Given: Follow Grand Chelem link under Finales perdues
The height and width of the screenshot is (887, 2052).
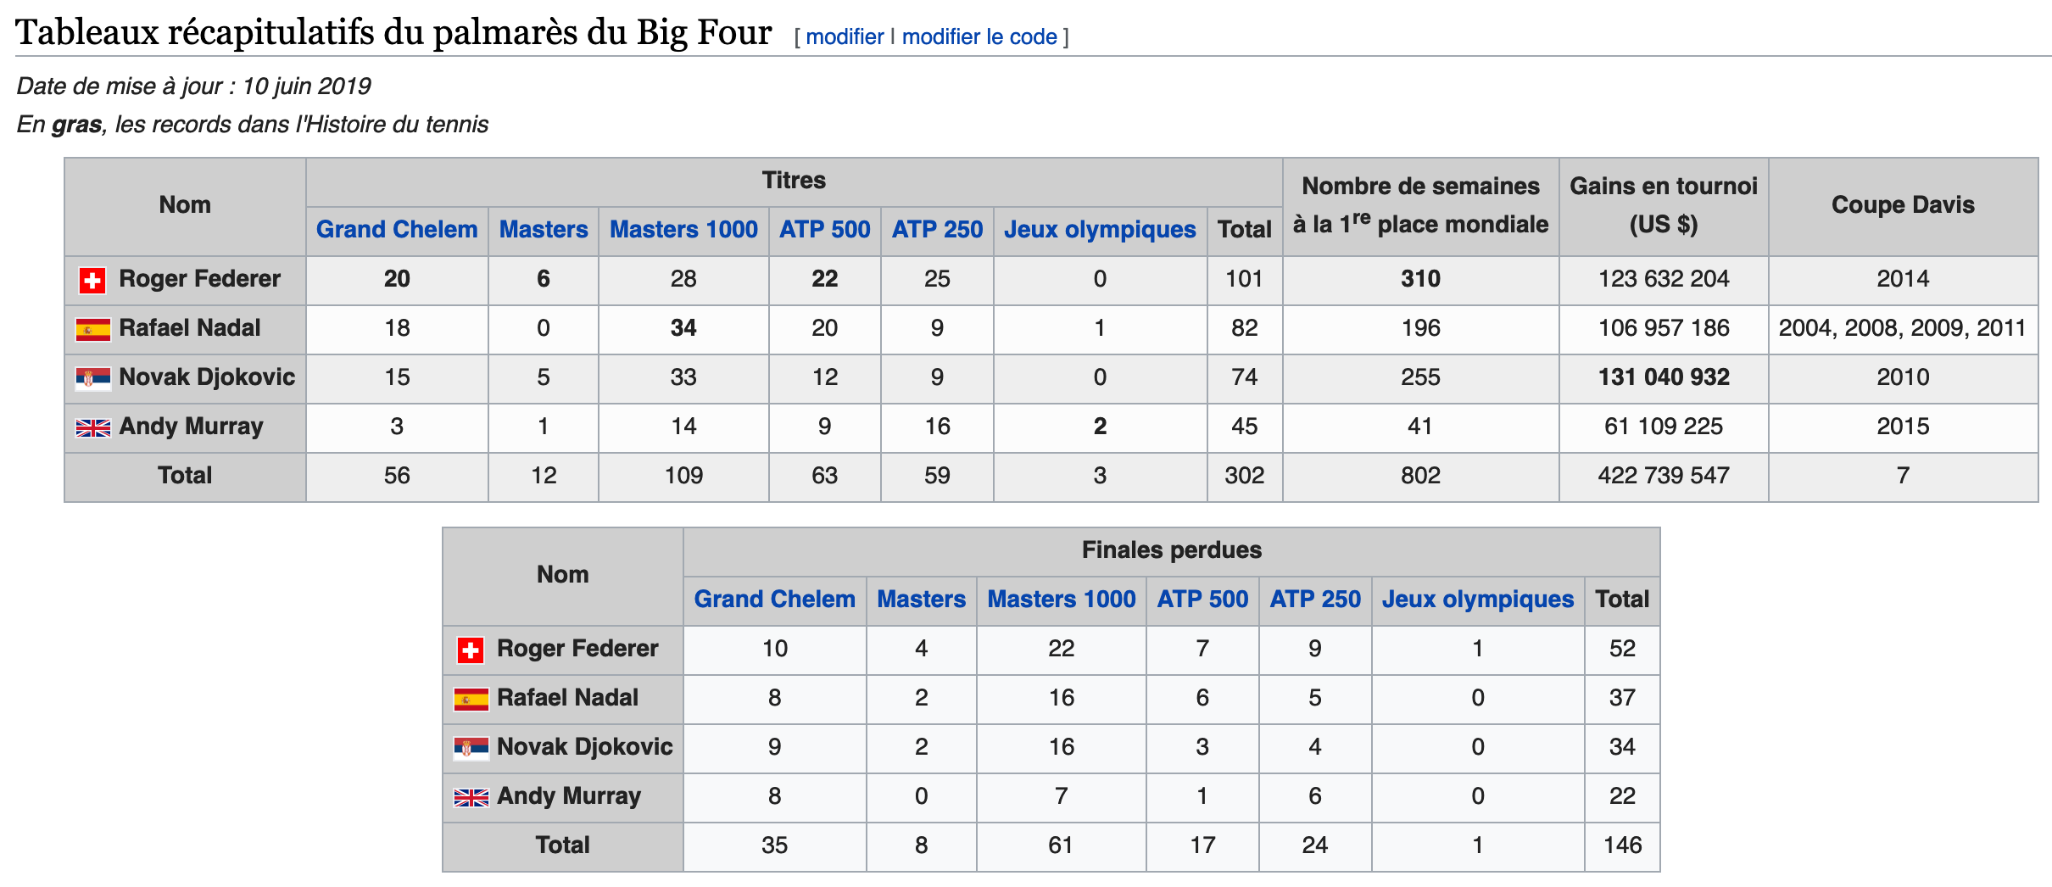Looking at the screenshot, I should pyautogui.click(x=774, y=599).
